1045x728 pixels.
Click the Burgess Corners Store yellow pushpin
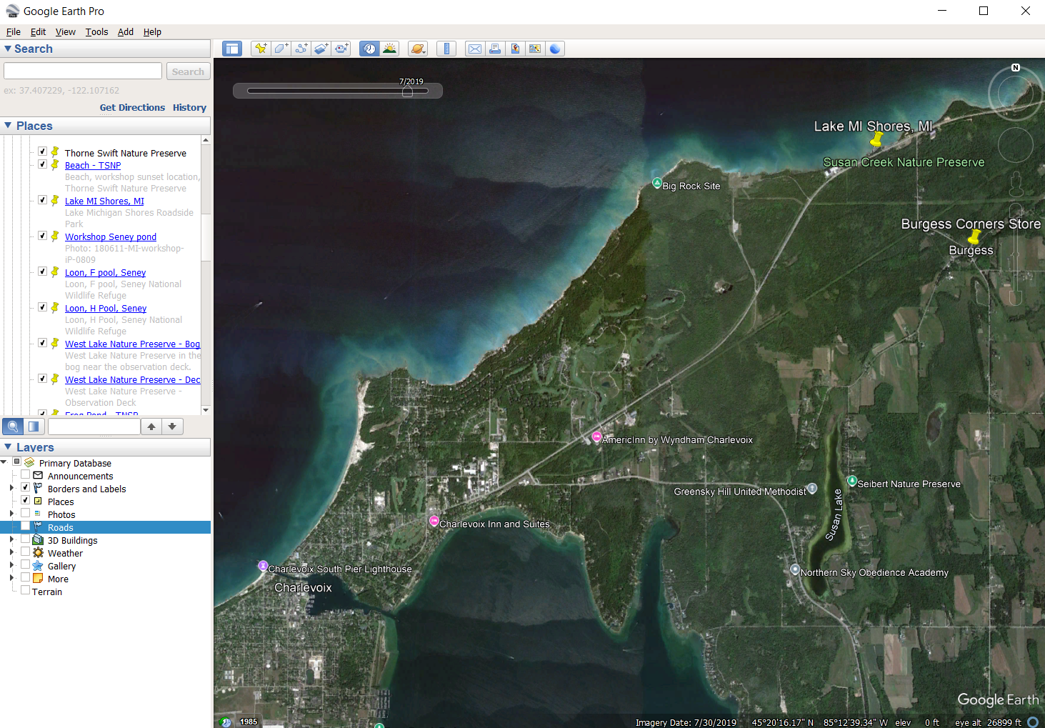[x=974, y=236]
